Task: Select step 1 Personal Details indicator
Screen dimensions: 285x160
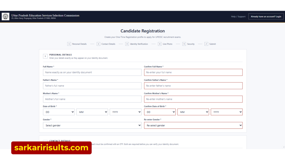Action: click(x=77, y=44)
